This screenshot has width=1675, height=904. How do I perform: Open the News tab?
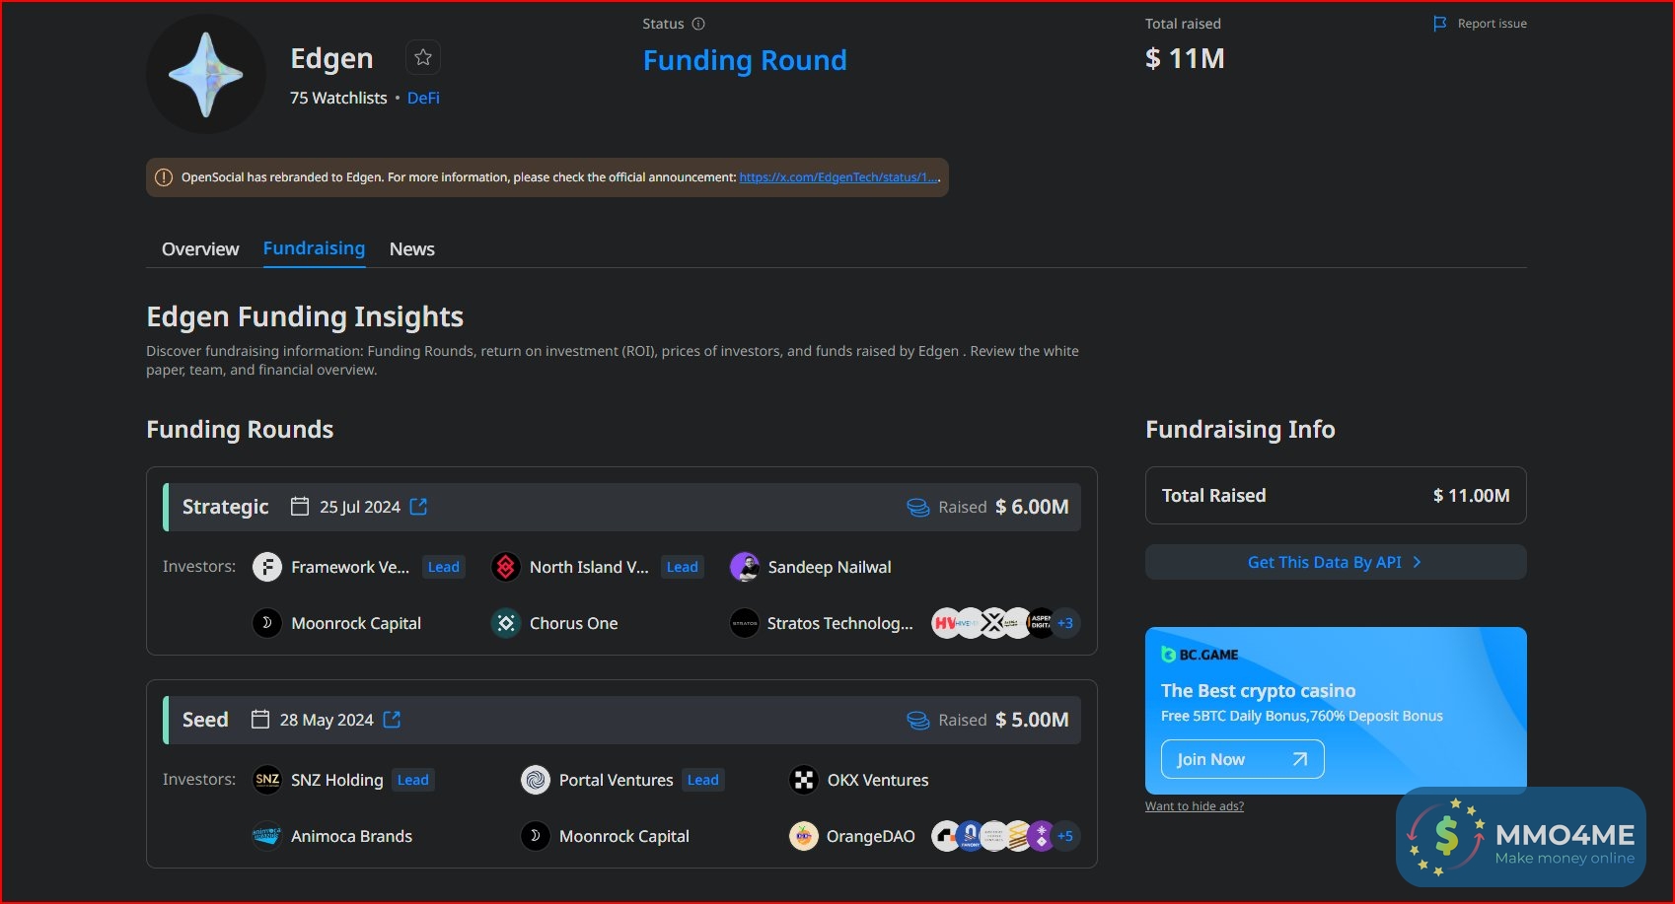point(412,249)
